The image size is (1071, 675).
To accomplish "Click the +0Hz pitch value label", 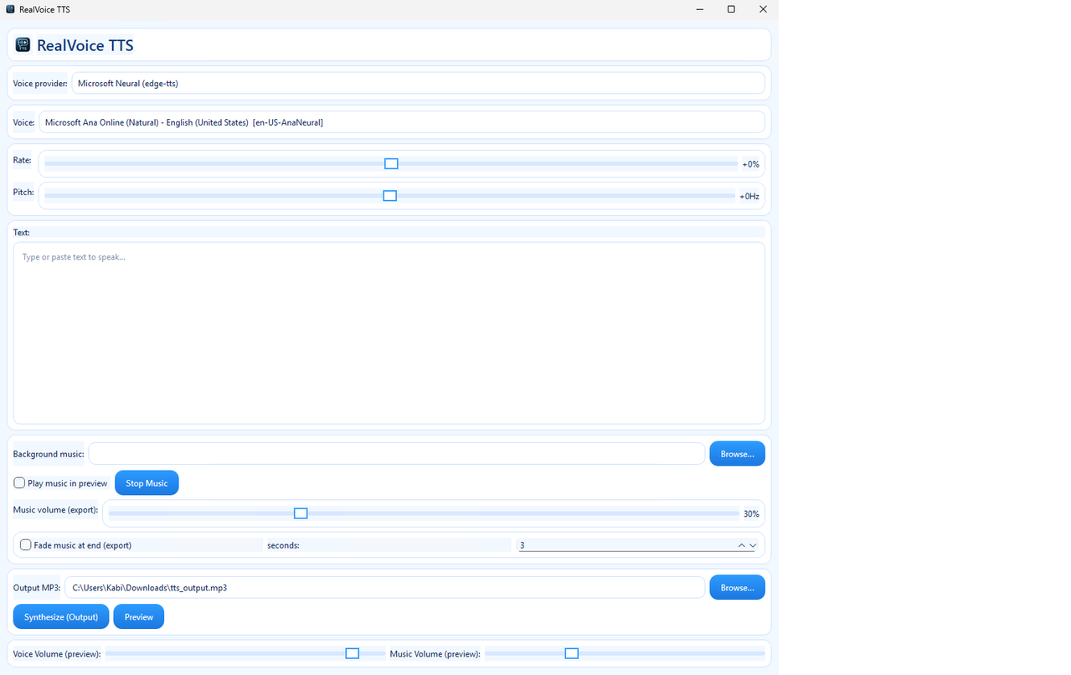I will tap(749, 196).
